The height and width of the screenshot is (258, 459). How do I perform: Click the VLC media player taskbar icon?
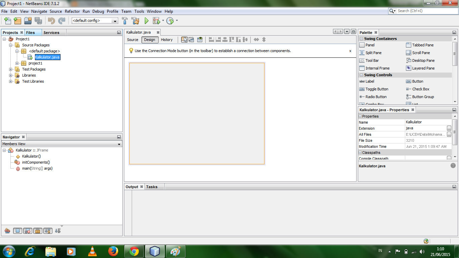tap(92, 251)
